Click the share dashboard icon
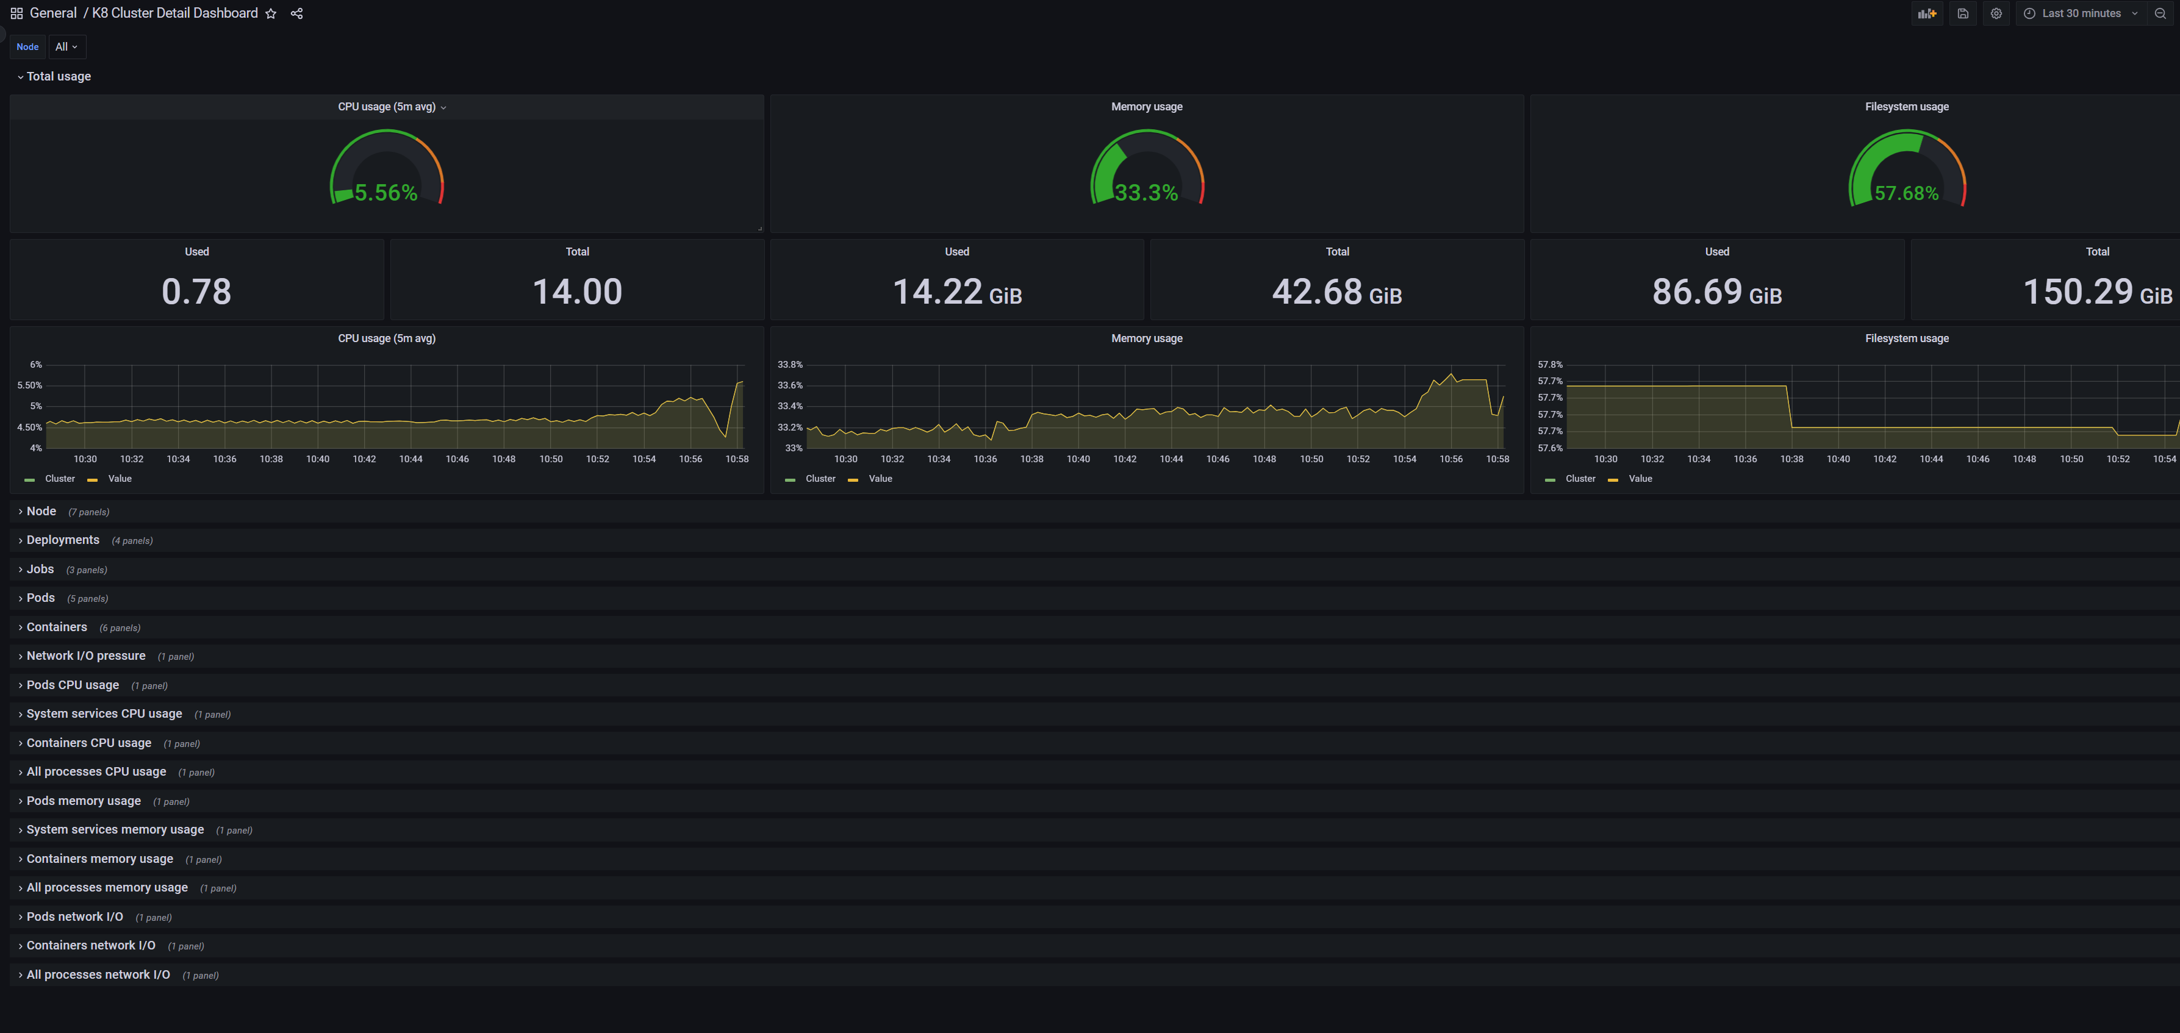Screen dimensions: 2180x1033 click(x=296, y=13)
